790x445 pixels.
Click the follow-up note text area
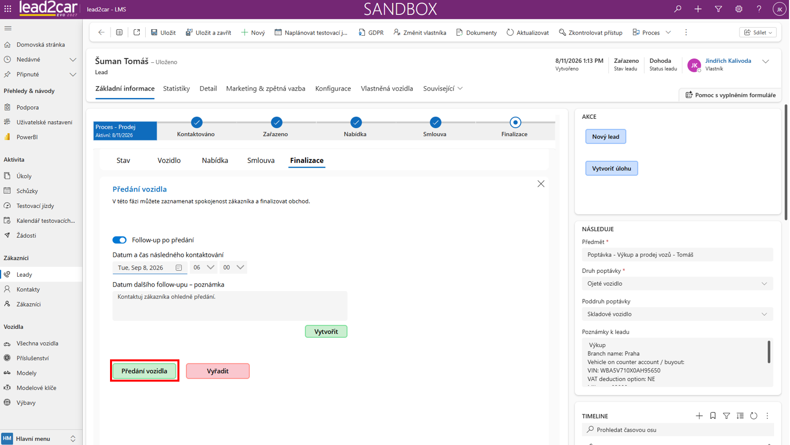[x=230, y=305]
